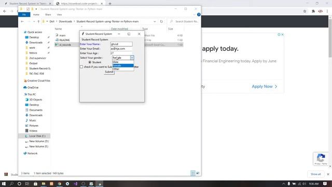
Task: Open Music under This PC
Action: 33,121
